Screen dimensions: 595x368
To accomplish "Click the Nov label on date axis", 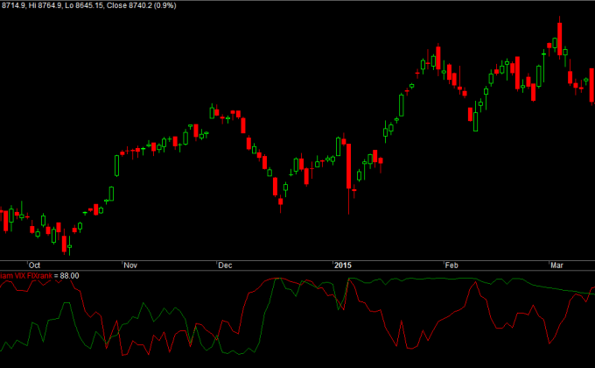I will click(x=130, y=265).
